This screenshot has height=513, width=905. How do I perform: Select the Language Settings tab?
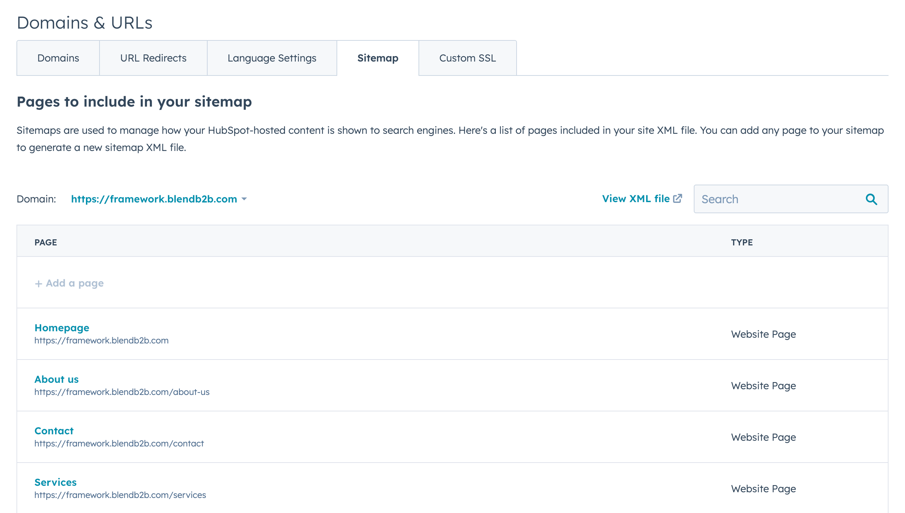[x=271, y=58]
